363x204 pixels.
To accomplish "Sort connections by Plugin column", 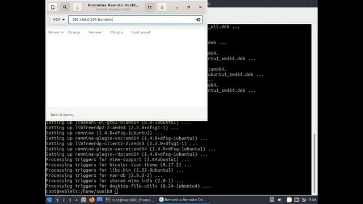I will coord(117,32).
